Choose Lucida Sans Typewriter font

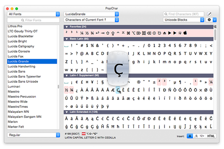pos(32,76)
